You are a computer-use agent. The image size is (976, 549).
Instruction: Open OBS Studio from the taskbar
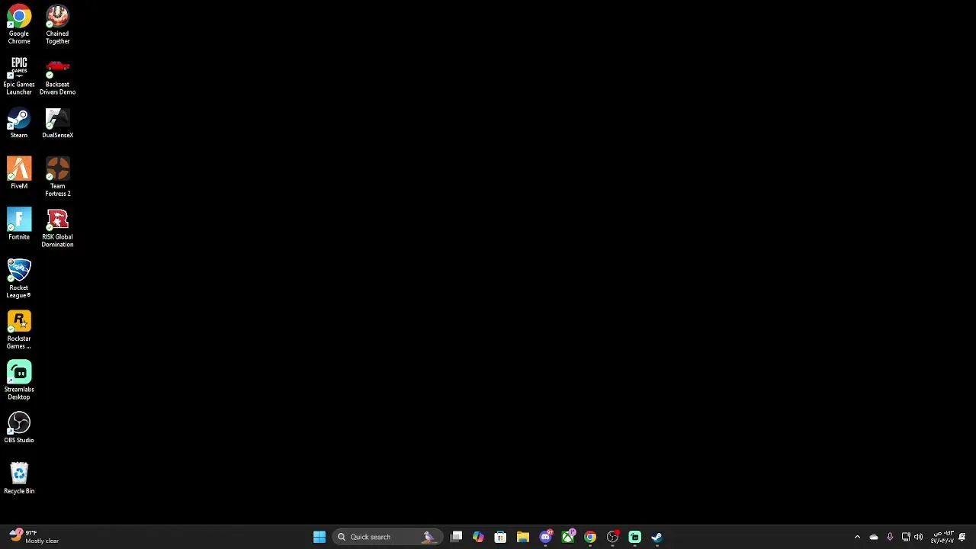(612, 537)
